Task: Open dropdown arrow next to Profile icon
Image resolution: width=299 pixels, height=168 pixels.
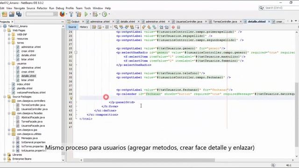Action: point(109,14)
